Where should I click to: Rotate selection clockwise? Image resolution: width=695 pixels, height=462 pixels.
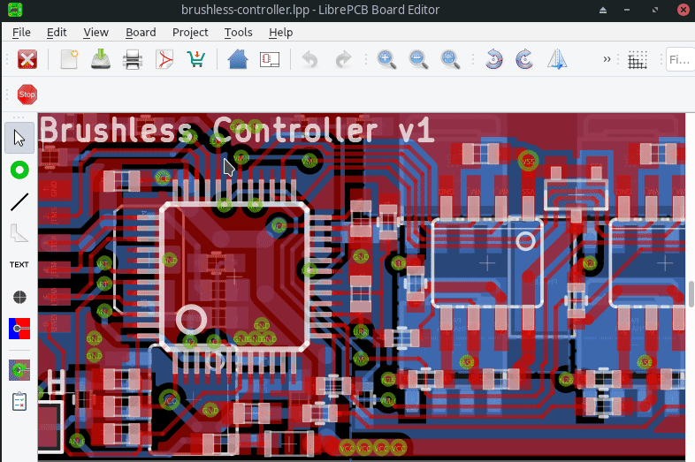(x=525, y=59)
